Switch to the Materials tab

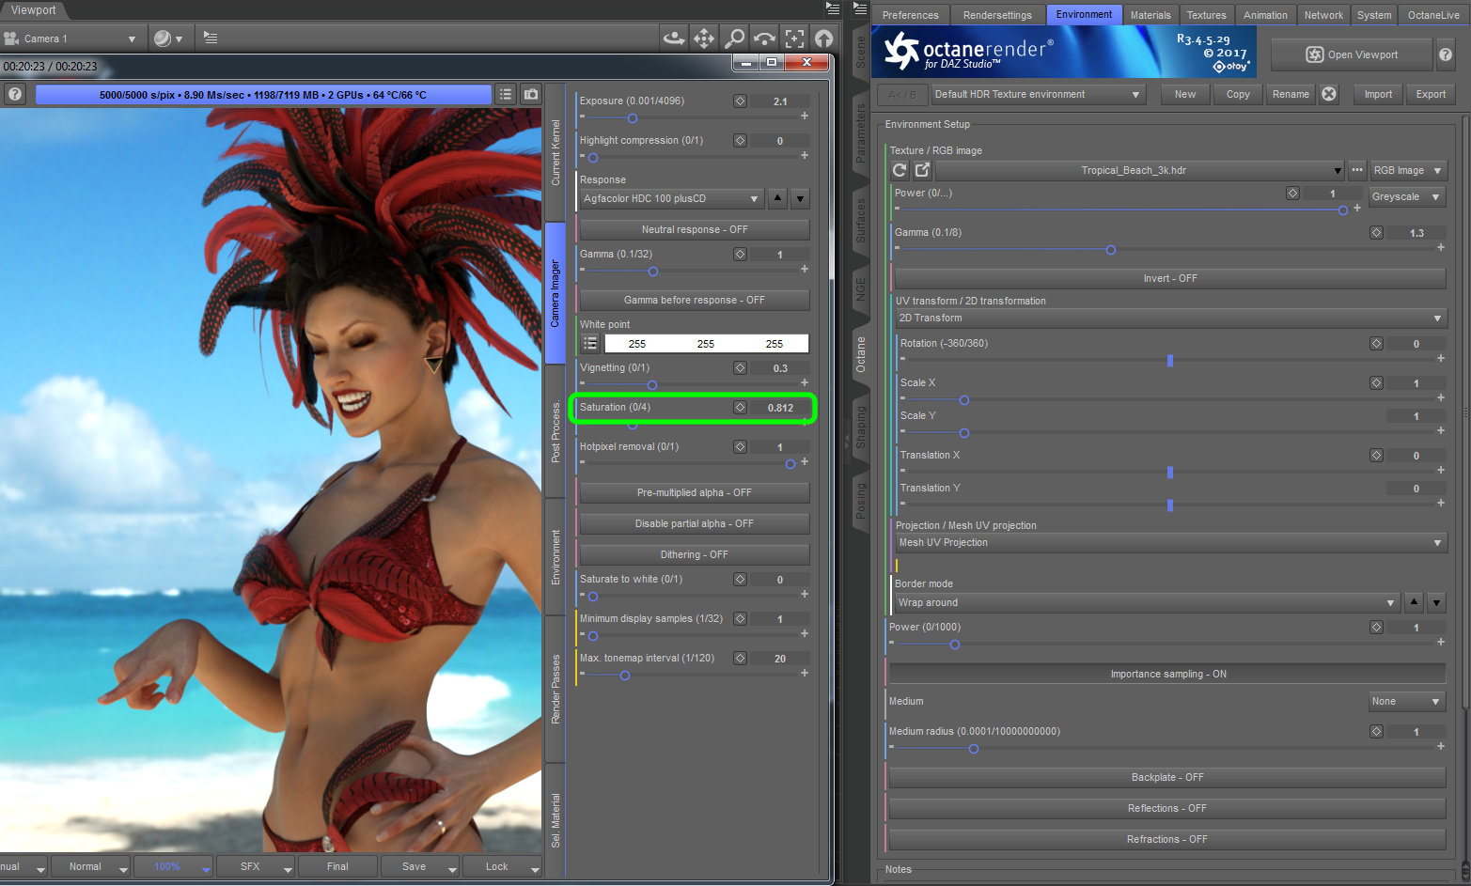point(1150,15)
